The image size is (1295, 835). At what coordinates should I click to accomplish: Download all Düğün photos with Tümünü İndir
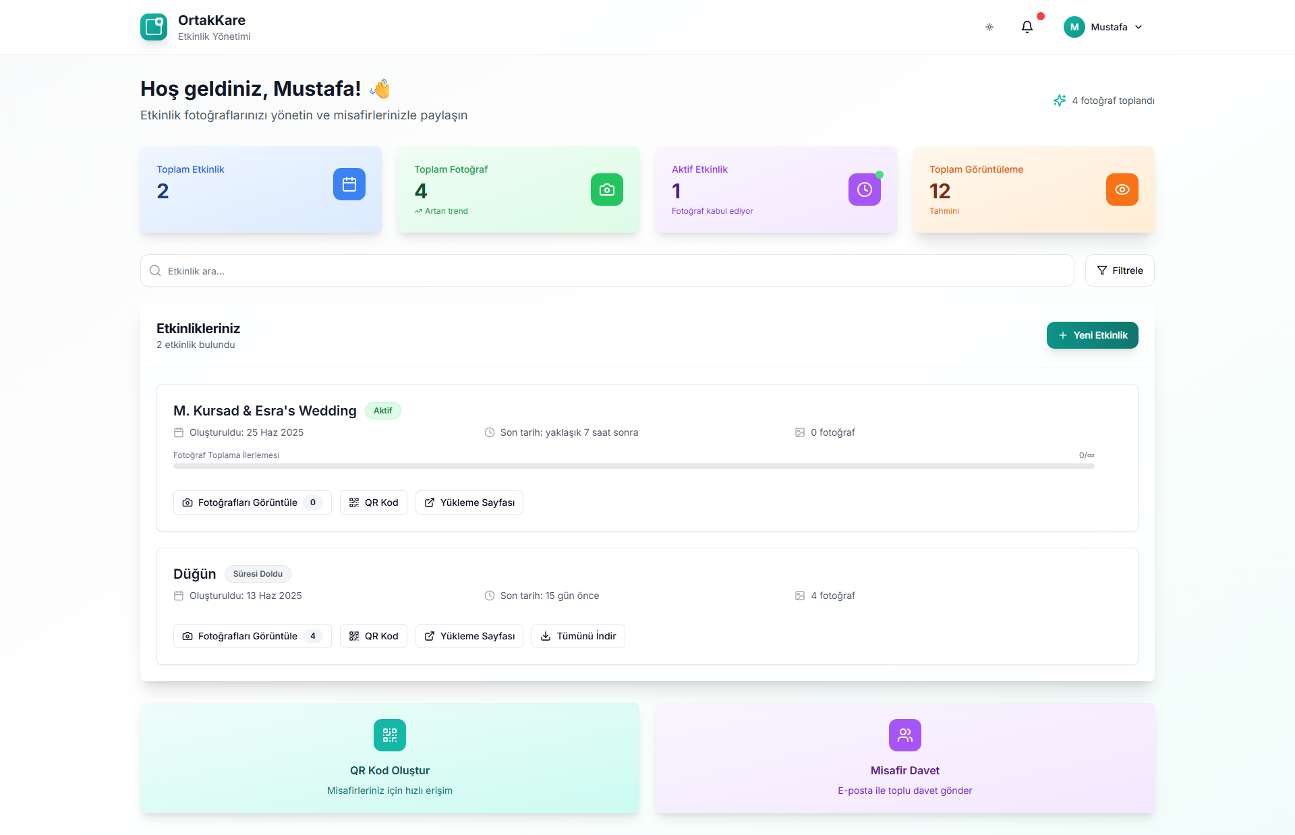pos(578,636)
